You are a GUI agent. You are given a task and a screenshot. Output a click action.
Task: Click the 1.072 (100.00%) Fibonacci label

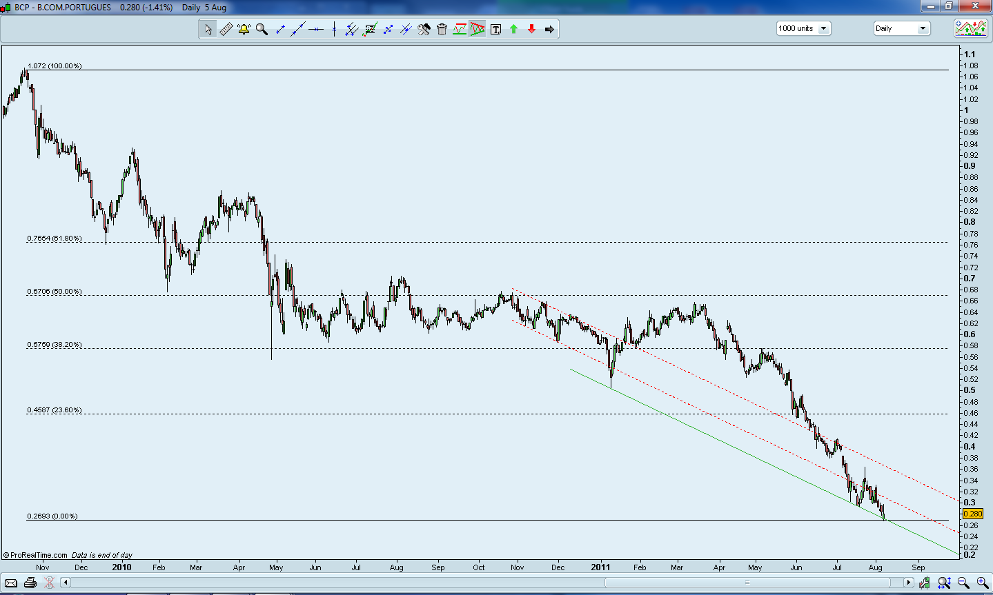[x=55, y=66]
